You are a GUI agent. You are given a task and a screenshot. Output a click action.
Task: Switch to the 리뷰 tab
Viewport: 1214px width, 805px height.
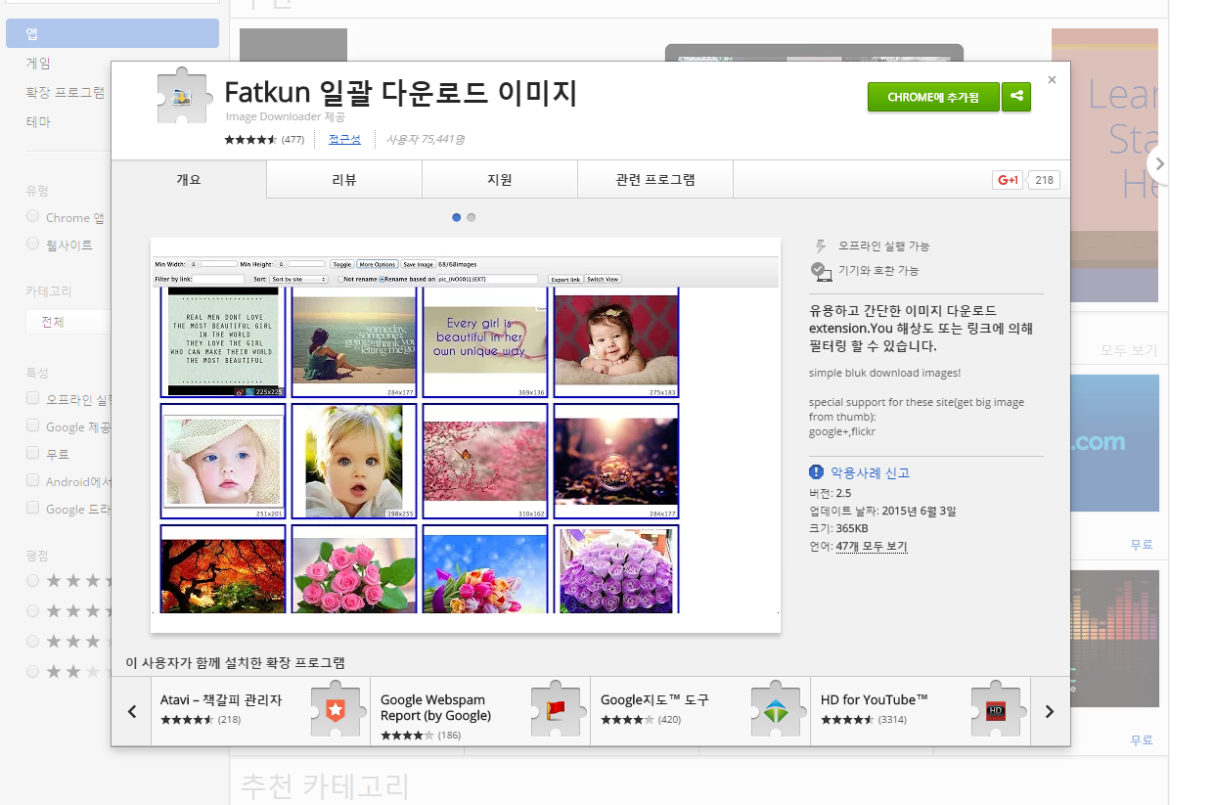344,179
